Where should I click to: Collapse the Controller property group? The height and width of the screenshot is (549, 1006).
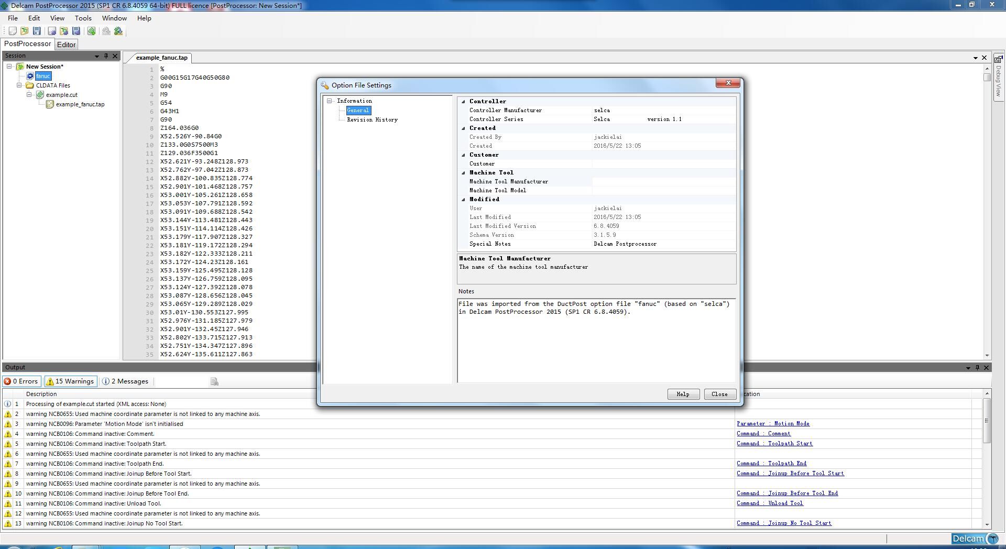click(x=463, y=102)
